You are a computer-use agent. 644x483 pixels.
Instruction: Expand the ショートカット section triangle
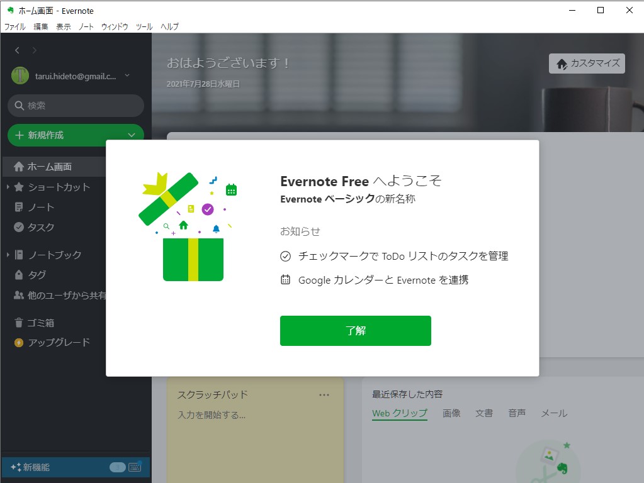pyautogui.click(x=8, y=187)
